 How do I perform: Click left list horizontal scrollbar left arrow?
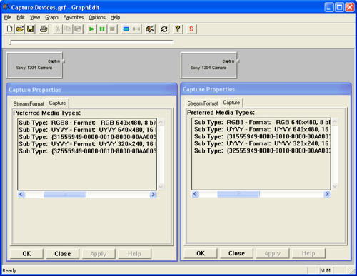[x=21, y=195]
